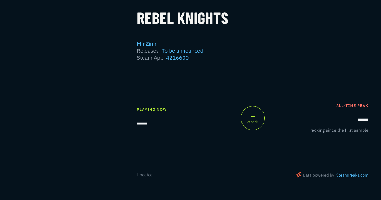
Task: Click the "Steam App" label text
Action: coord(150,58)
